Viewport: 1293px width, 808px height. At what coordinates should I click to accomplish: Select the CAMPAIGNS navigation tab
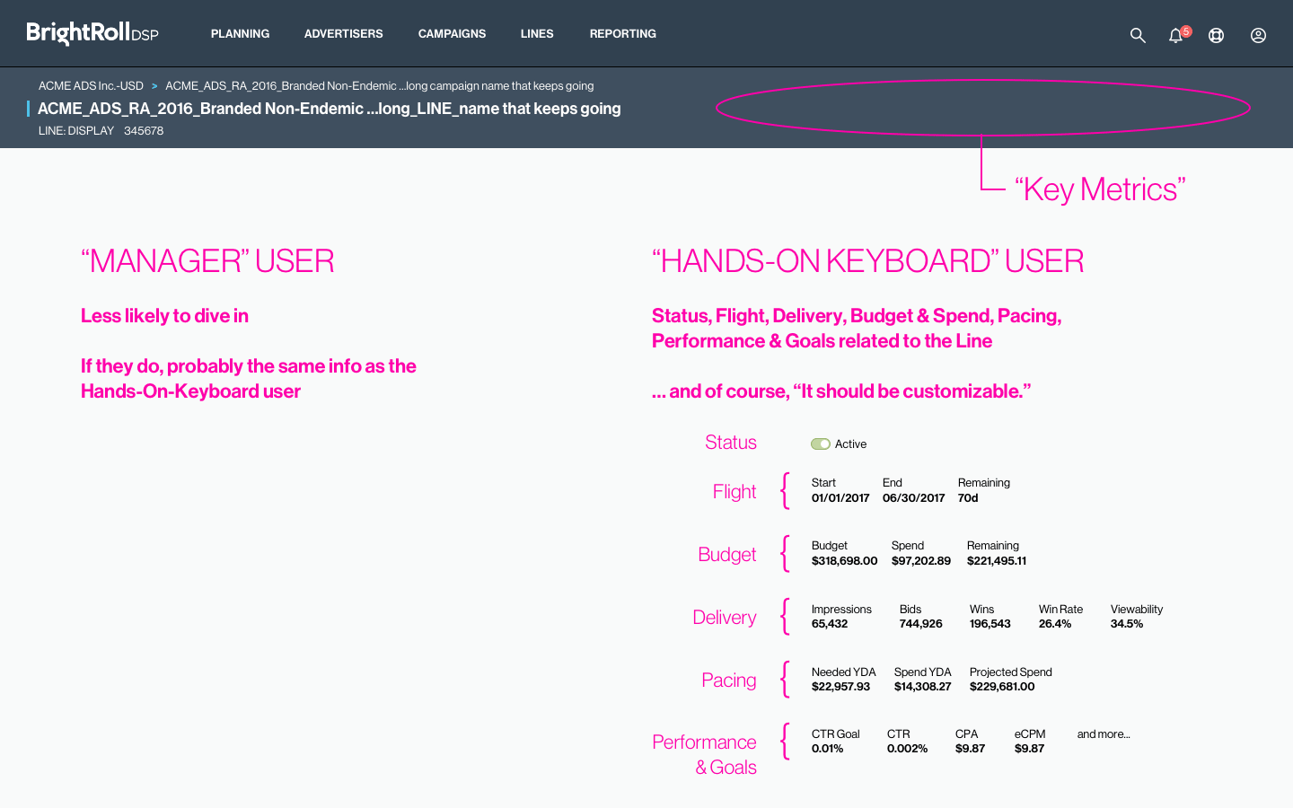click(452, 34)
